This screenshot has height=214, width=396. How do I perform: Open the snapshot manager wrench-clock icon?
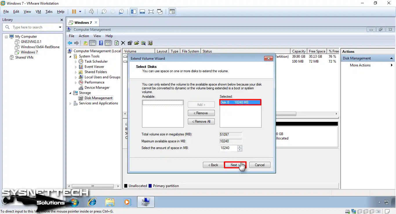(121, 12)
